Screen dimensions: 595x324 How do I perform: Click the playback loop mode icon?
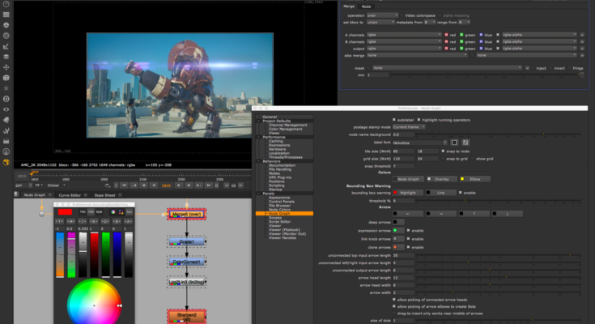[108, 185]
